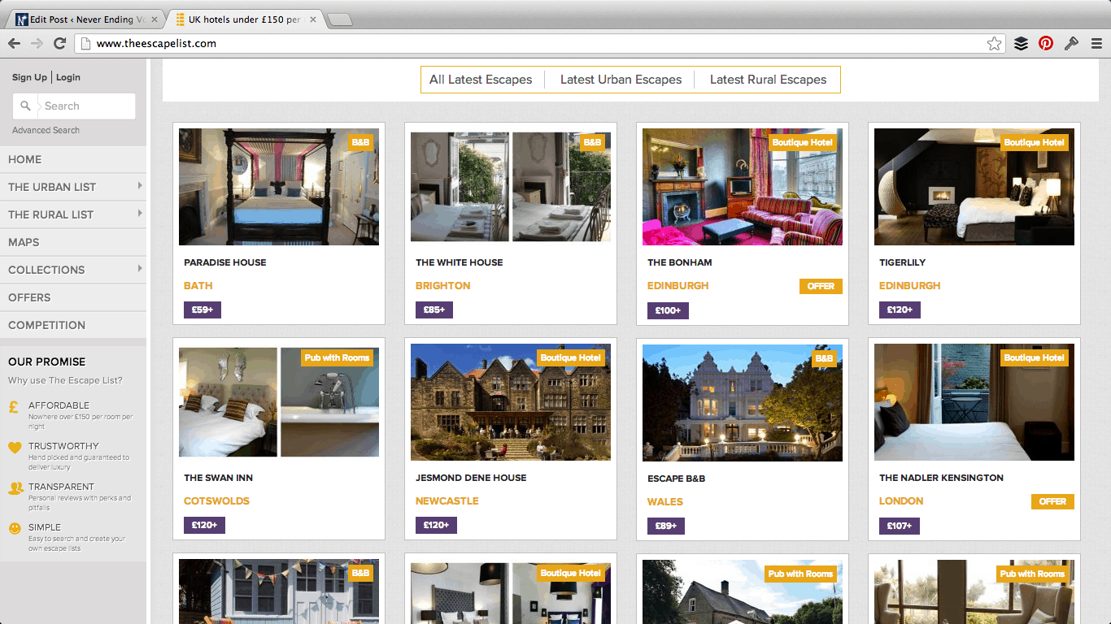Image resolution: width=1111 pixels, height=624 pixels.
Task: Open THE RURAL LIST menu item
Action: point(73,214)
